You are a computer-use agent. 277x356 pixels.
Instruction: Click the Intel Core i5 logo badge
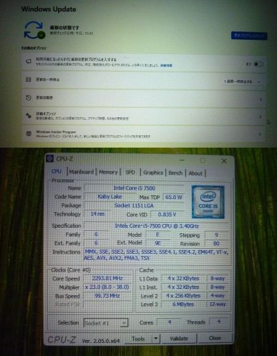click(x=208, y=202)
